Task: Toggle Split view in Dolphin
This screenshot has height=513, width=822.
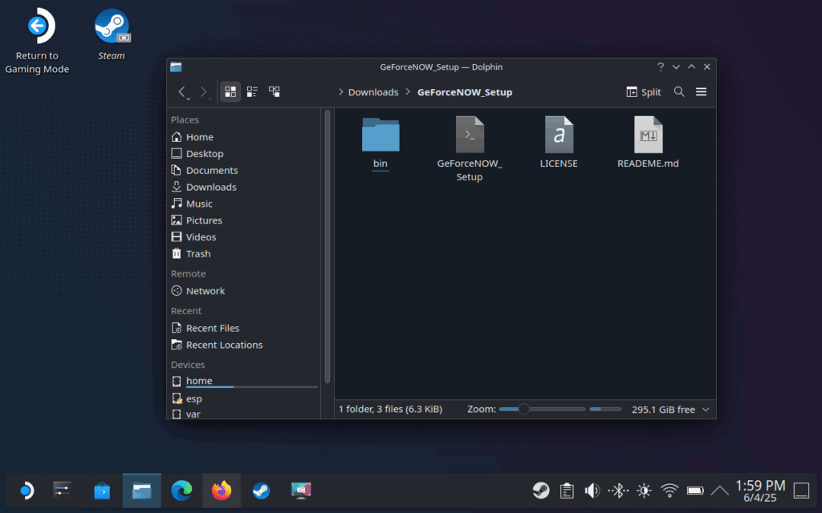Action: click(x=643, y=92)
